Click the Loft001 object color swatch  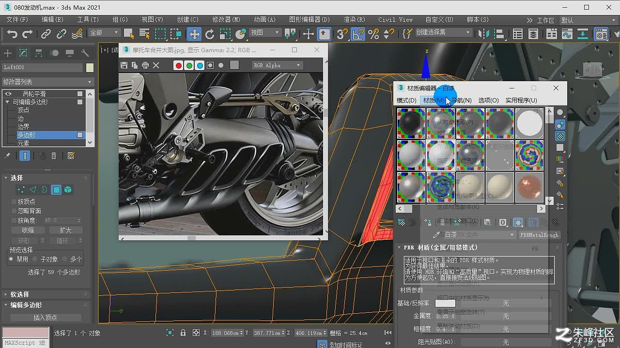coord(90,68)
